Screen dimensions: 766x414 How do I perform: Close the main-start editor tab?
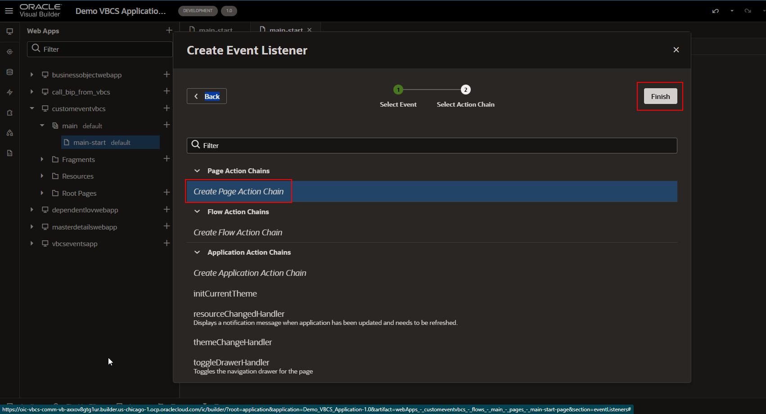(x=309, y=30)
